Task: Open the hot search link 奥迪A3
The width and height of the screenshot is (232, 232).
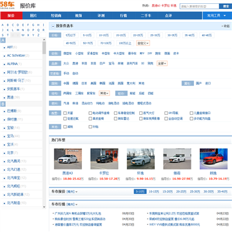Action: click(x=156, y=6)
